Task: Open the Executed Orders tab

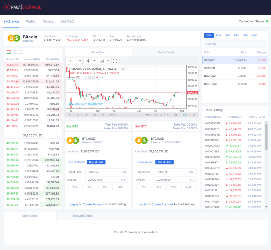Action: [83, 215]
